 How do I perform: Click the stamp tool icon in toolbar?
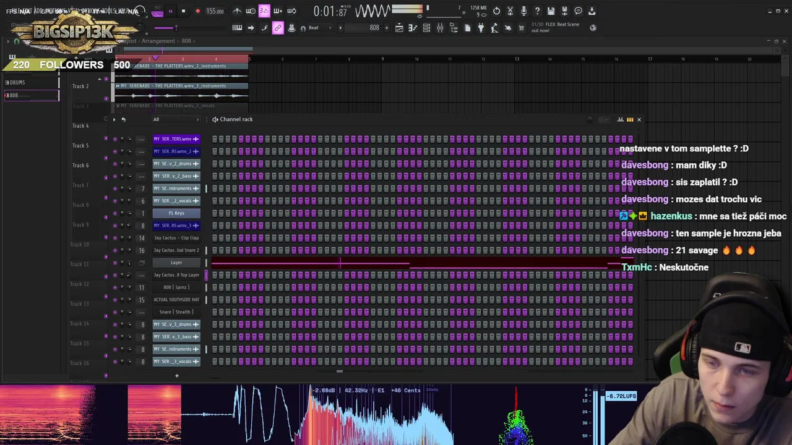pos(291,28)
